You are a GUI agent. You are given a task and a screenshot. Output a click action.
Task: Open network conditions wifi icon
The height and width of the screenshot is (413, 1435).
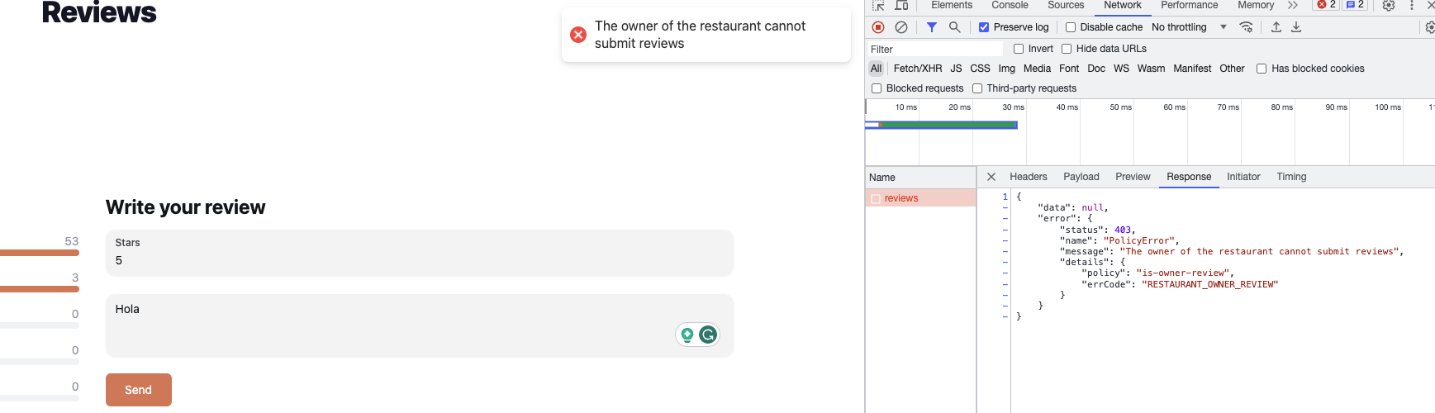(1246, 27)
